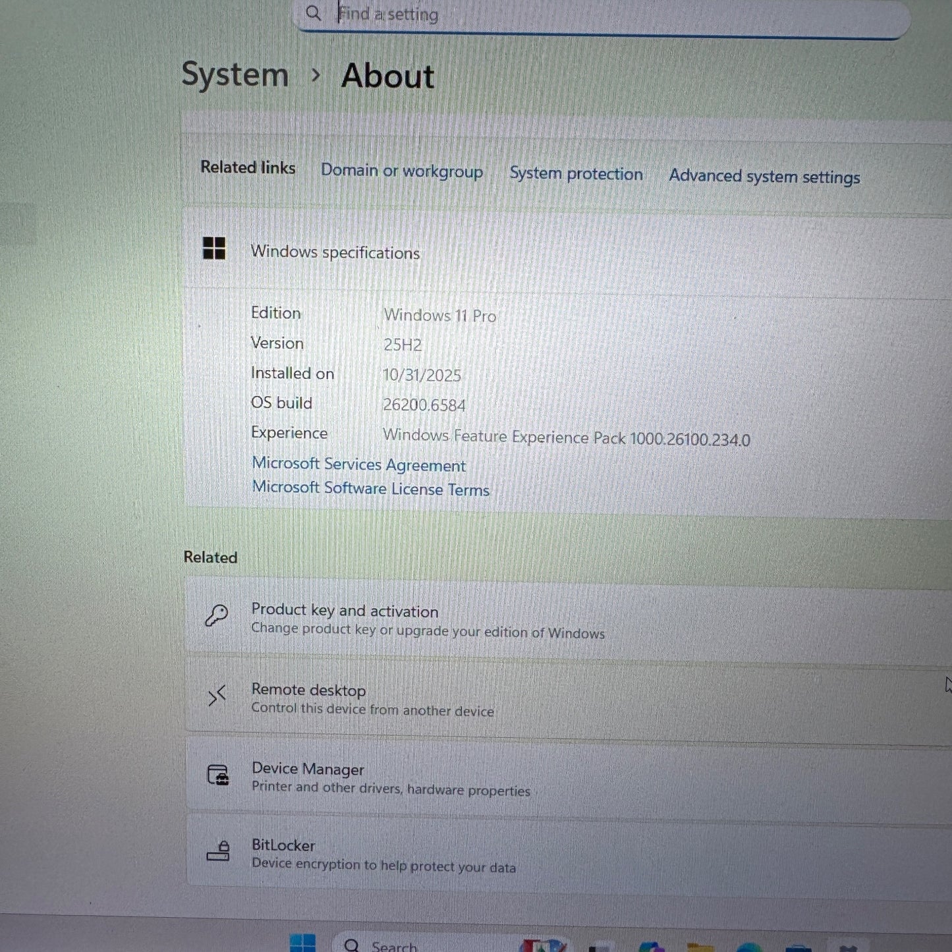Open File Explorer from the taskbar

click(700, 947)
